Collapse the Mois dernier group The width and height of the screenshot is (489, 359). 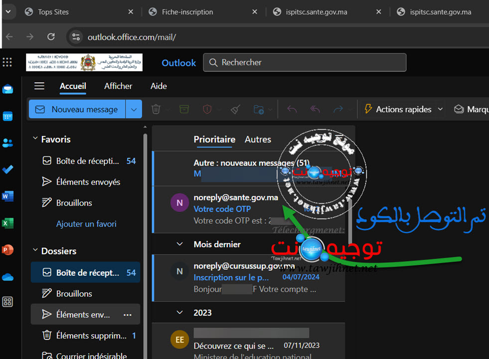[179, 244]
